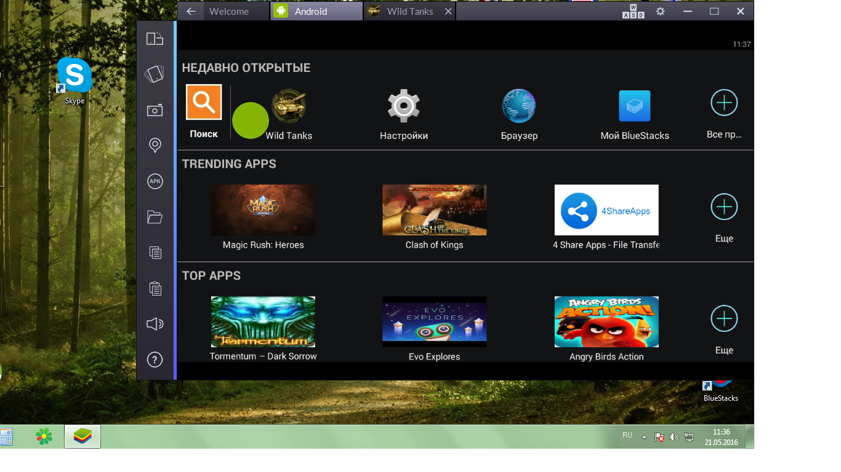Click the Clash of Kings label

[x=434, y=245]
